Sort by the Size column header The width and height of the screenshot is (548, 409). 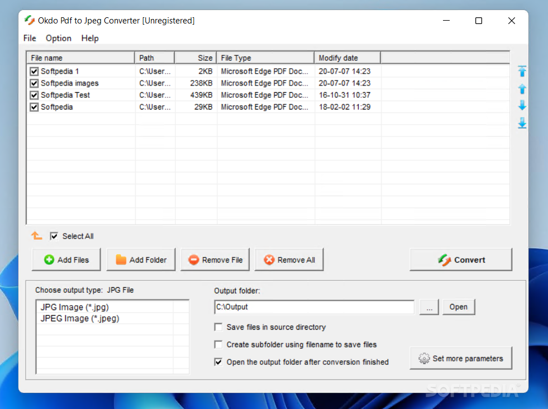[x=196, y=58]
